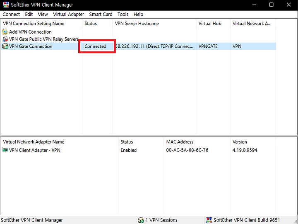Screen dimensions: 298x224
Task: Open the View menu
Action: [x=43, y=14]
